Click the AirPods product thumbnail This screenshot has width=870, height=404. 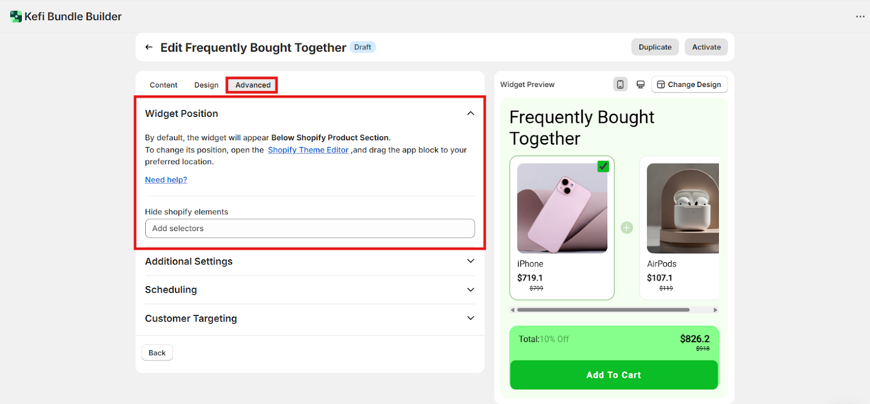point(682,208)
